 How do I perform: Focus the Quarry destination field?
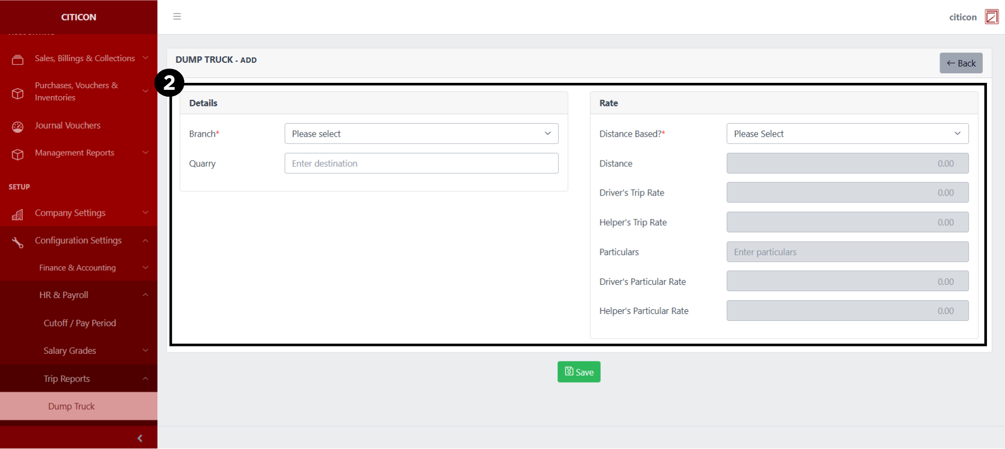[x=421, y=164]
